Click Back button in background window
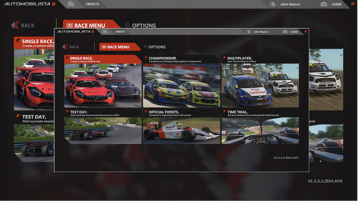Image resolution: width=358 pixels, height=201 pixels. 23,26
